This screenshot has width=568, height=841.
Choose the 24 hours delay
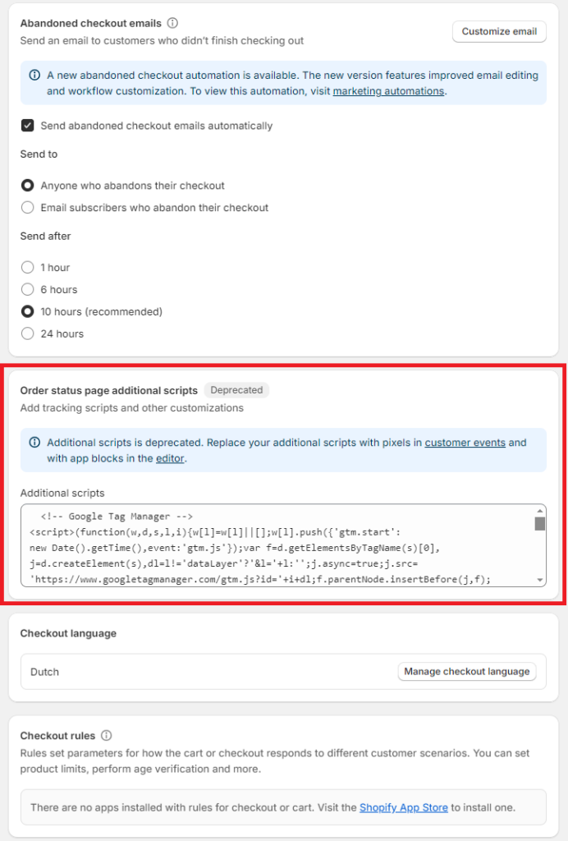point(28,333)
